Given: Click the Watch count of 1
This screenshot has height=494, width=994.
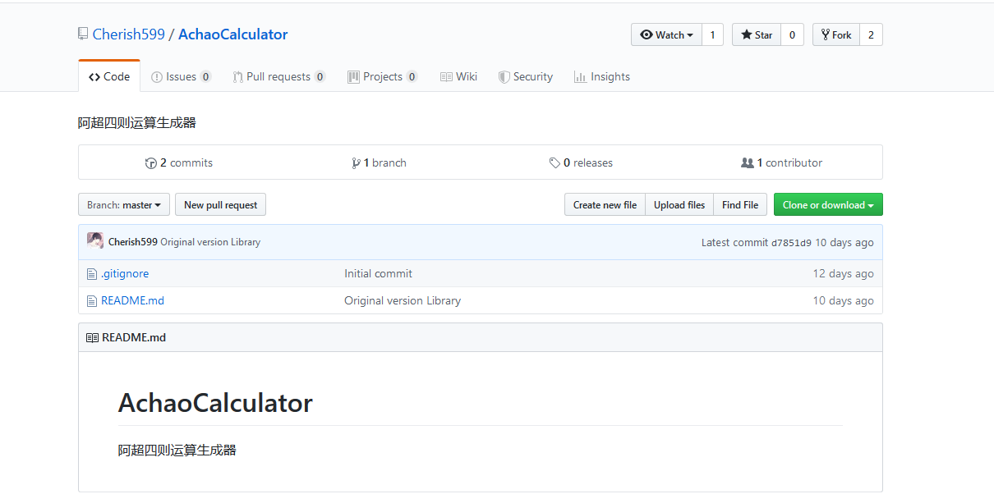Looking at the screenshot, I should click(712, 34).
